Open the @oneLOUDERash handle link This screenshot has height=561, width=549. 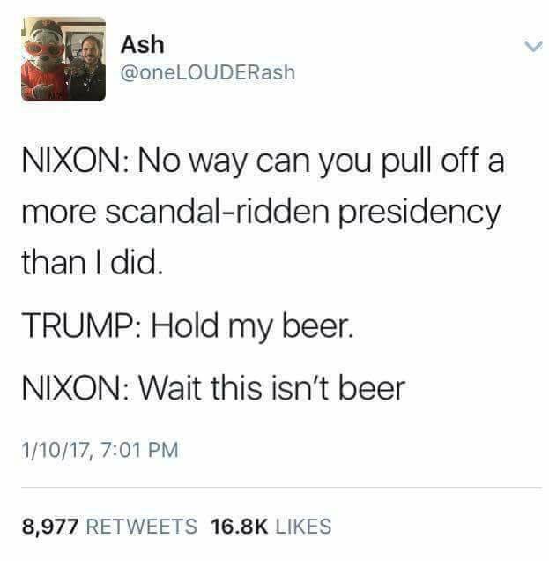click(x=208, y=72)
